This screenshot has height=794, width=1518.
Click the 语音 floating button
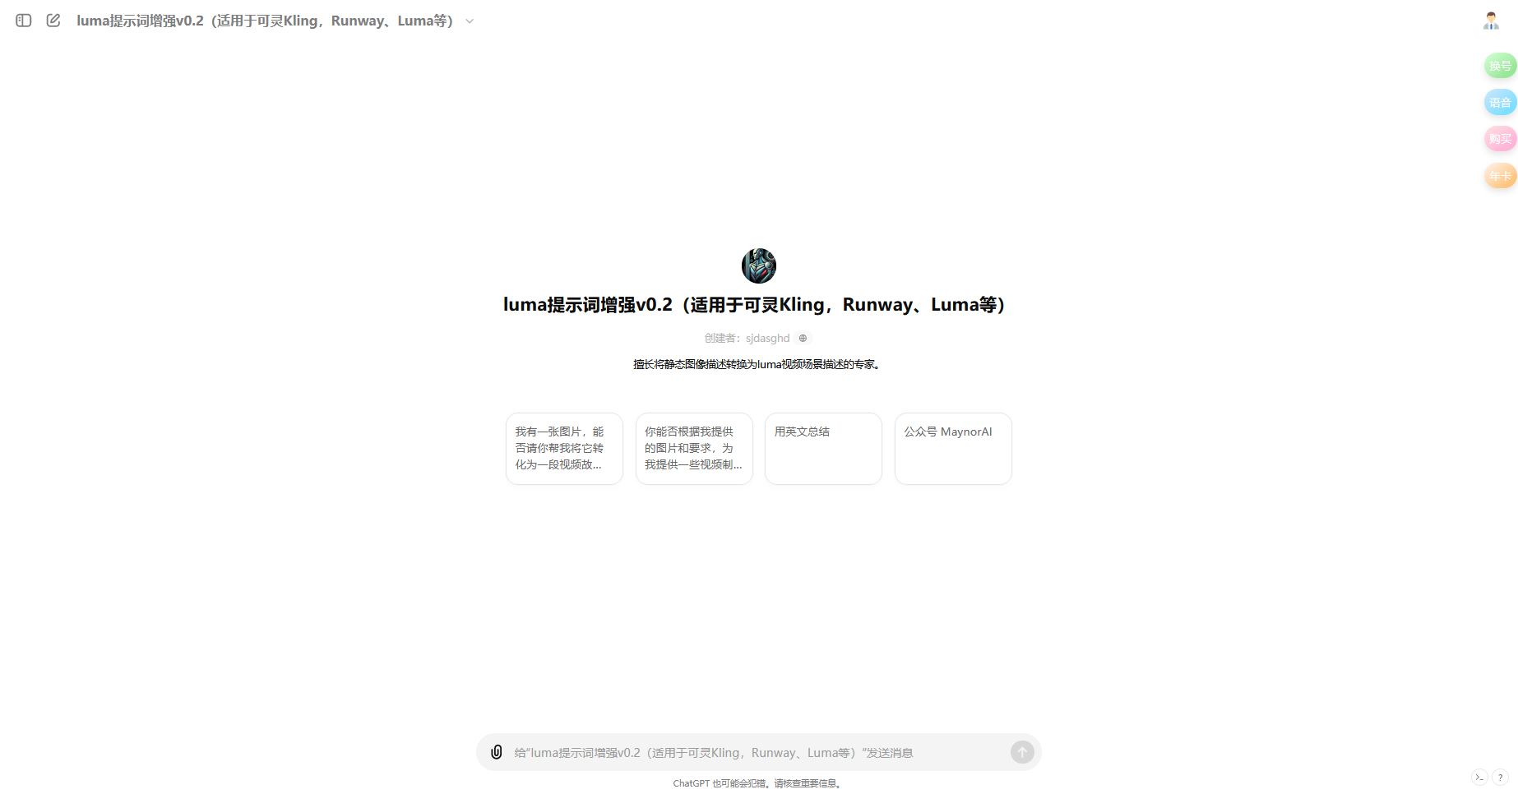tap(1500, 102)
